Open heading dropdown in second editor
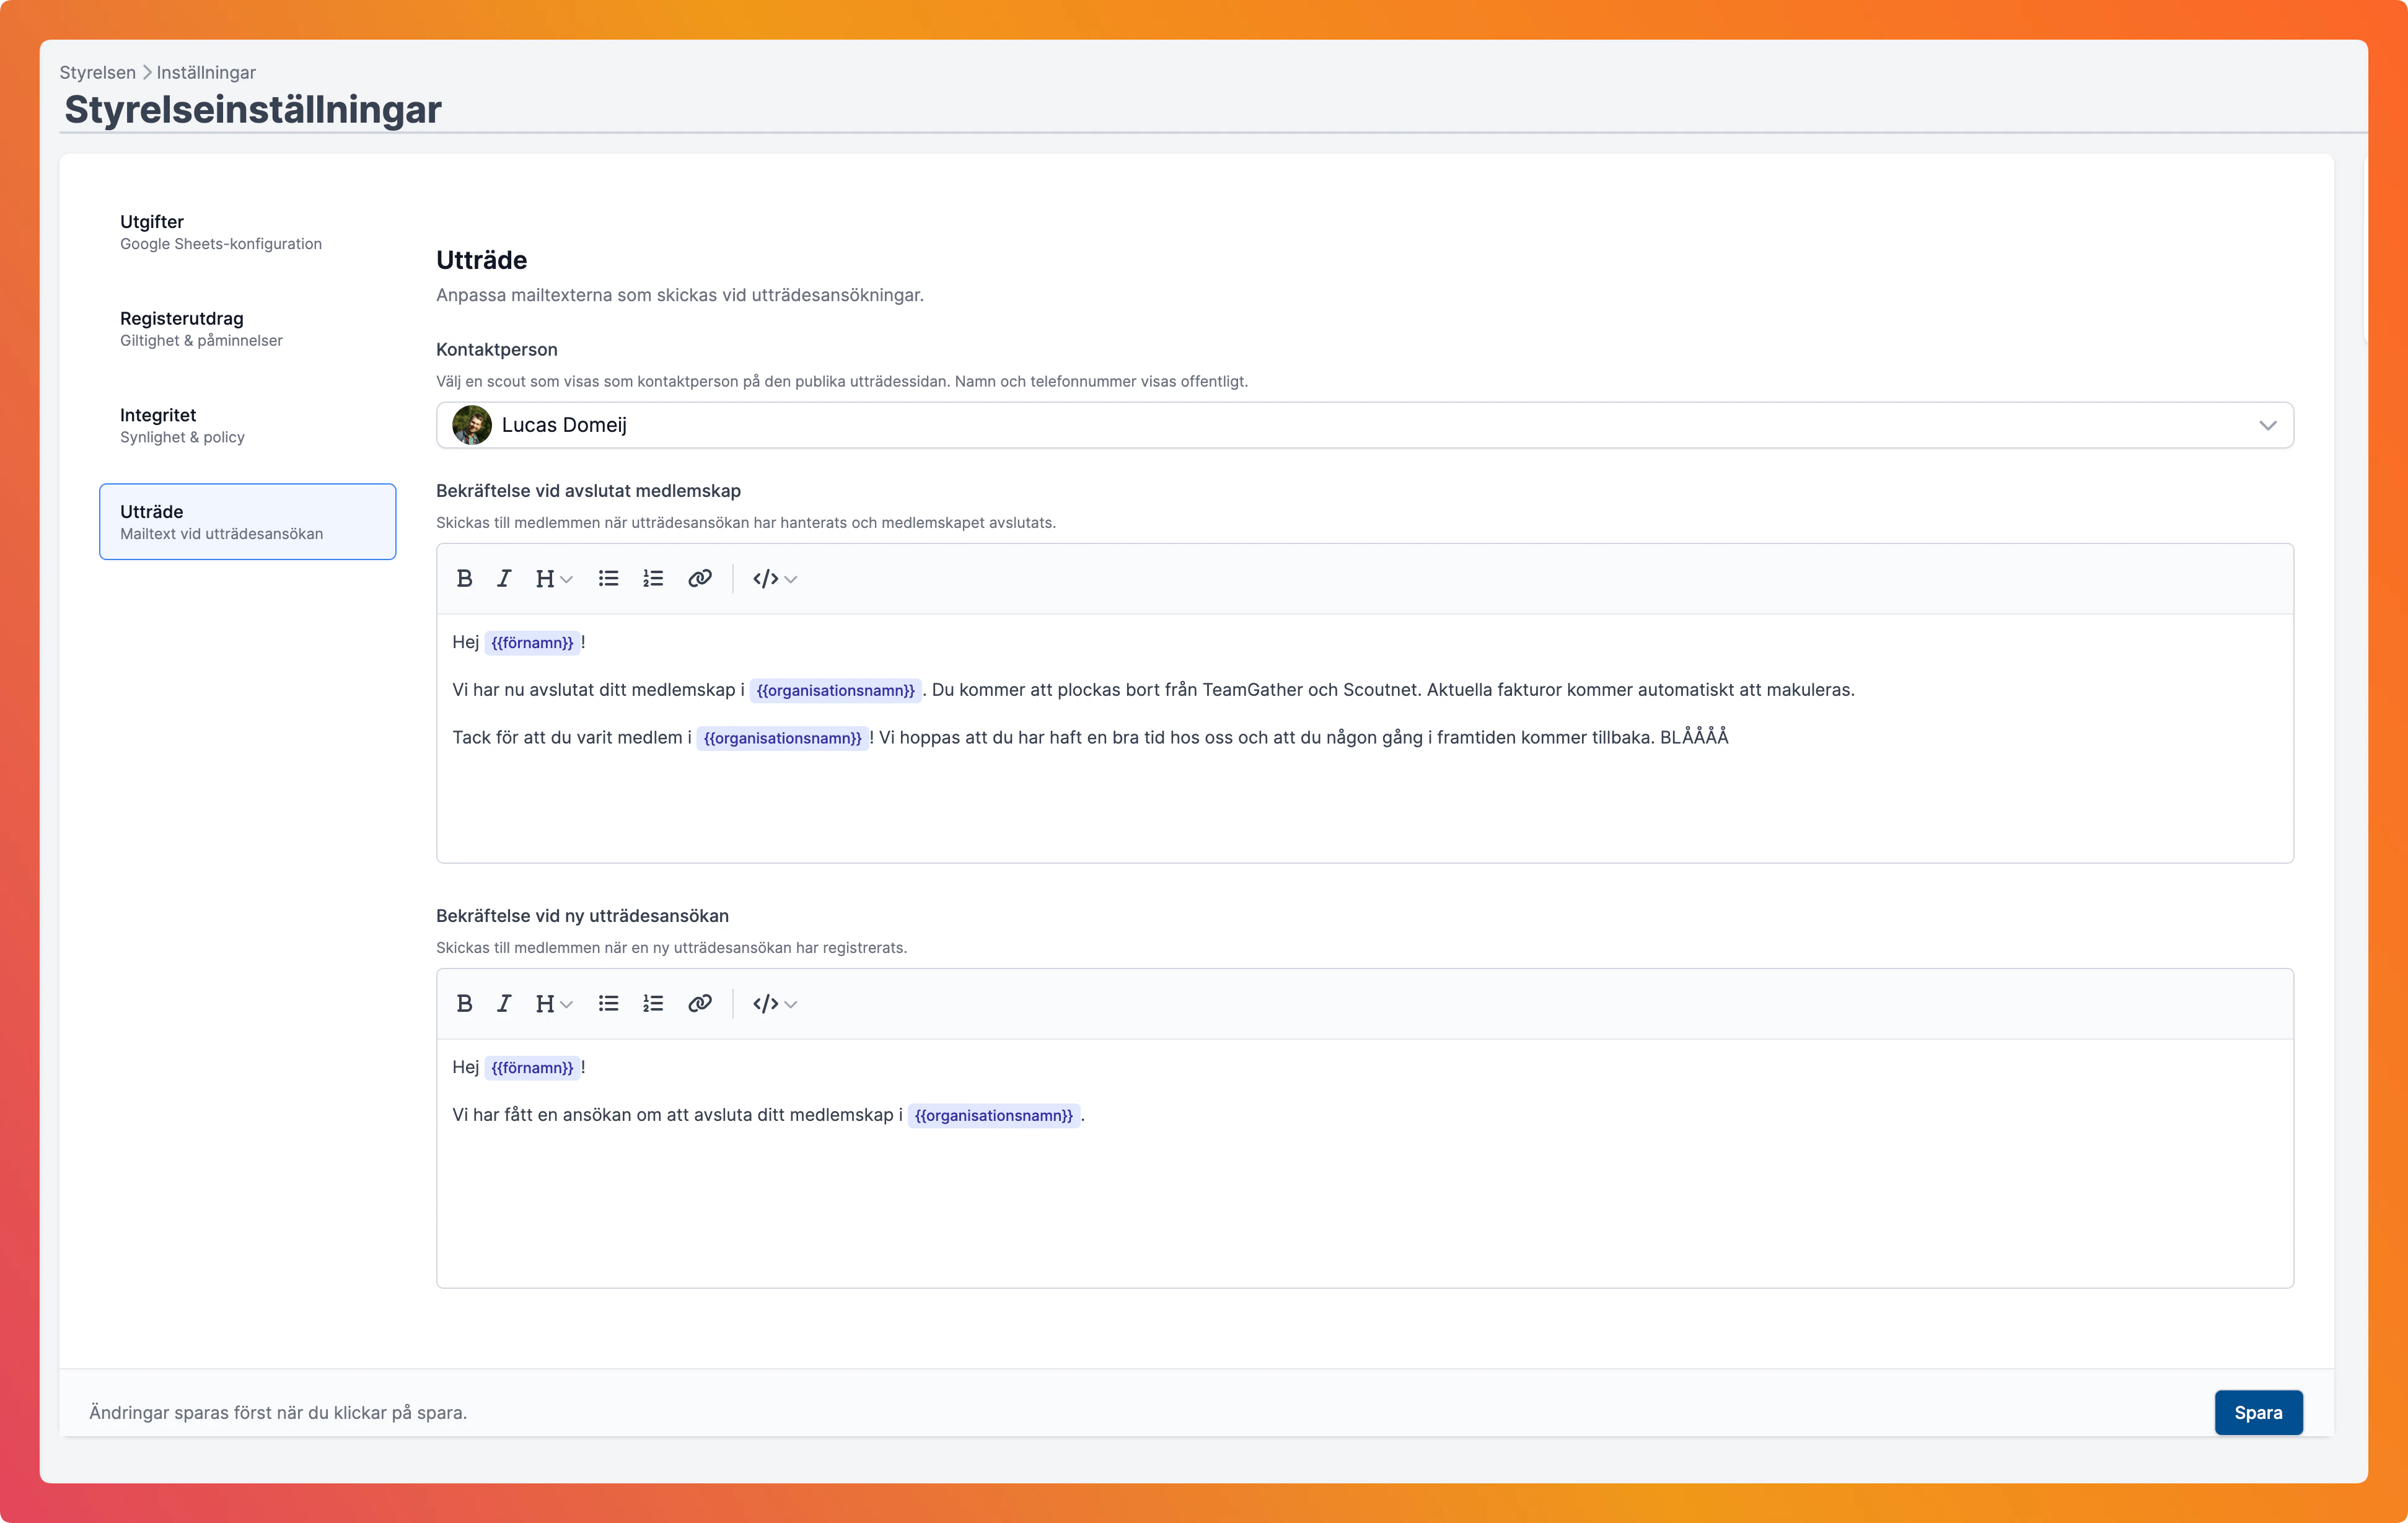This screenshot has height=1523, width=2408. tap(553, 1004)
